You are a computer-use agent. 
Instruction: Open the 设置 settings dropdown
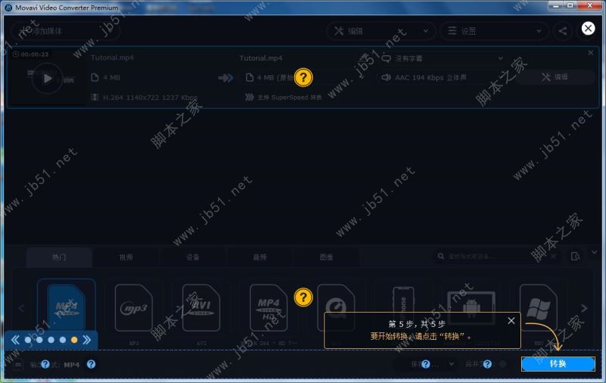click(x=495, y=31)
